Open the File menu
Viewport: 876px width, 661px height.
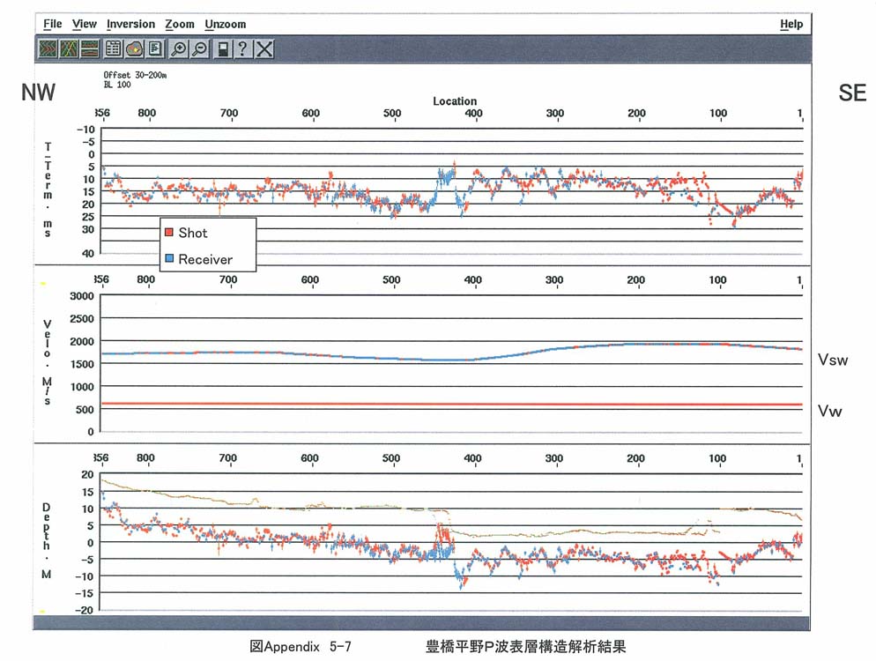(x=53, y=24)
